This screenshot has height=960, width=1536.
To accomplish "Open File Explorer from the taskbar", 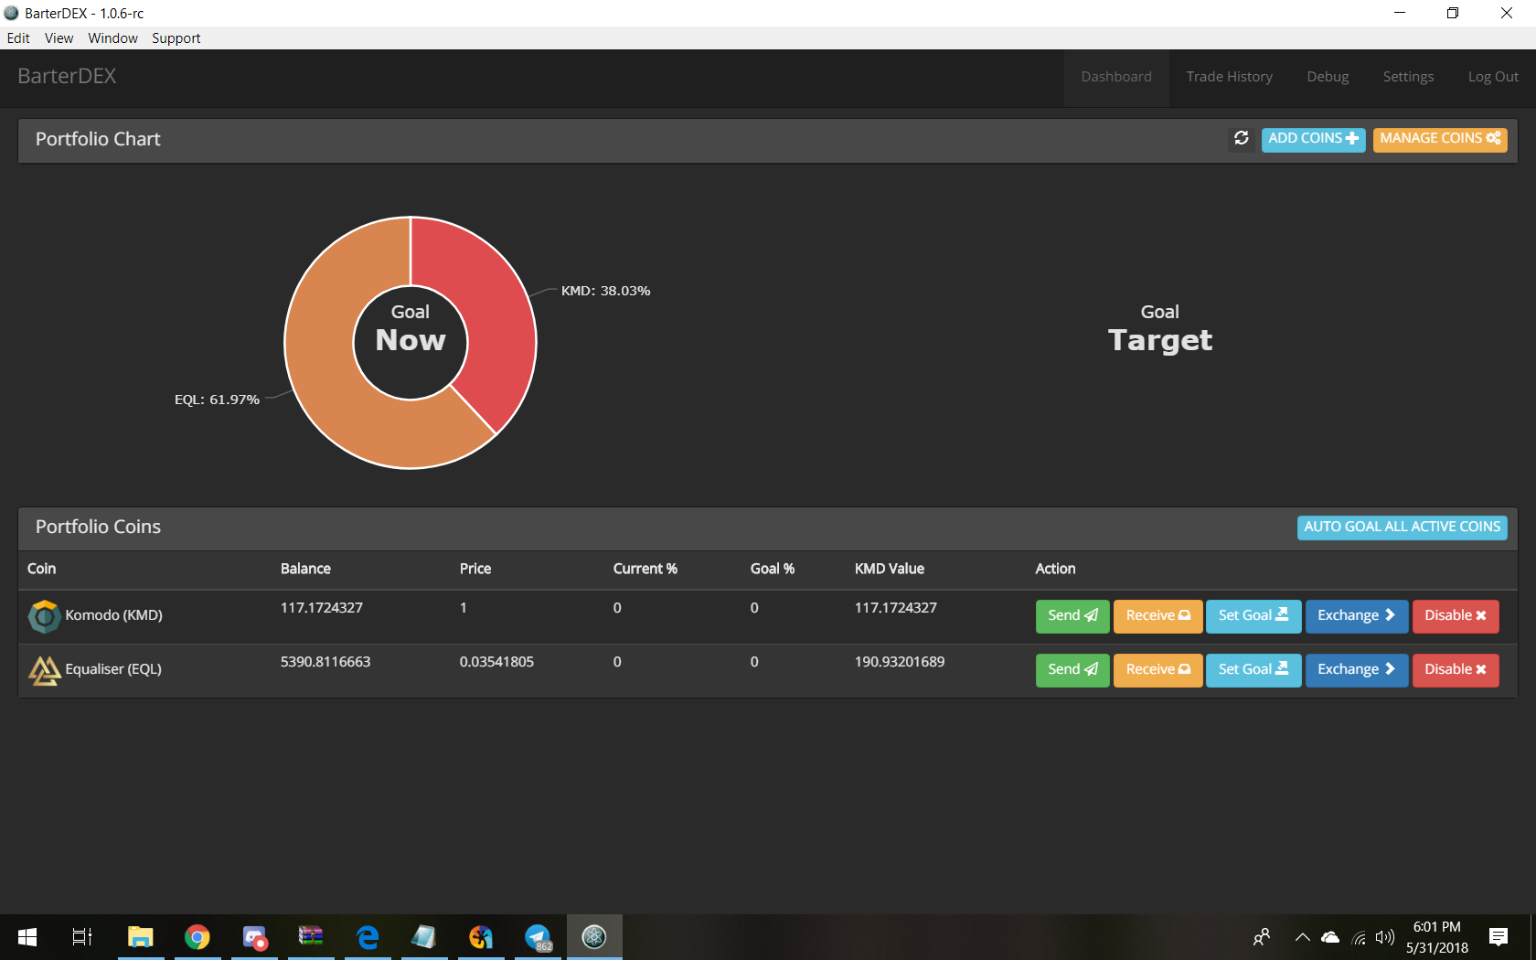I will pyautogui.click(x=140, y=937).
